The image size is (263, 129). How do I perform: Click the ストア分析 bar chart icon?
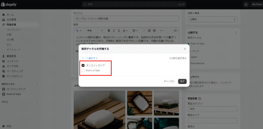pos(3,66)
